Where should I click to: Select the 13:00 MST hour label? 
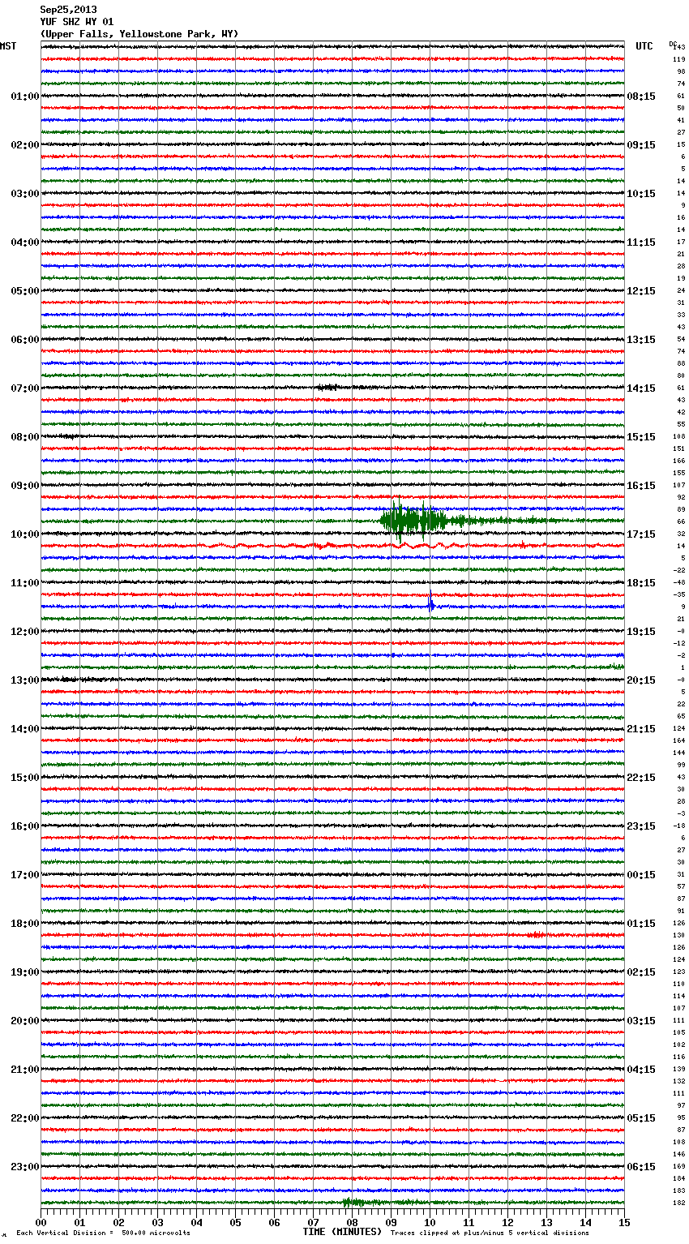point(25,680)
